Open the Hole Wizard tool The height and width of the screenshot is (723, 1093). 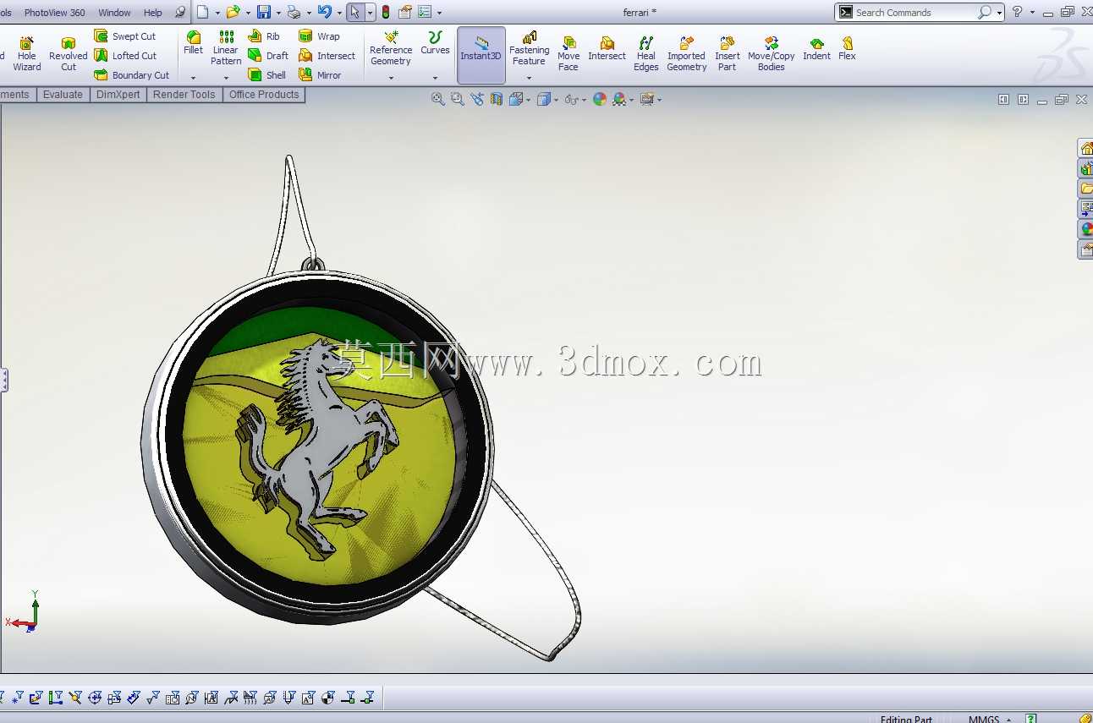point(27,54)
